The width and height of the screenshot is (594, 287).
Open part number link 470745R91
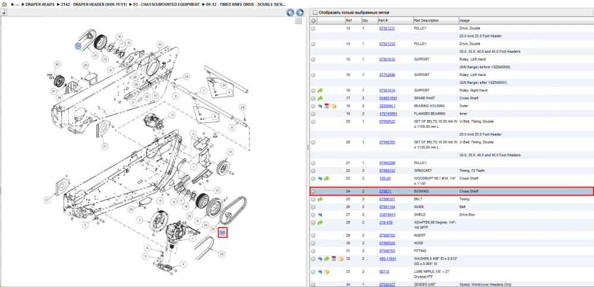[x=388, y=113]
